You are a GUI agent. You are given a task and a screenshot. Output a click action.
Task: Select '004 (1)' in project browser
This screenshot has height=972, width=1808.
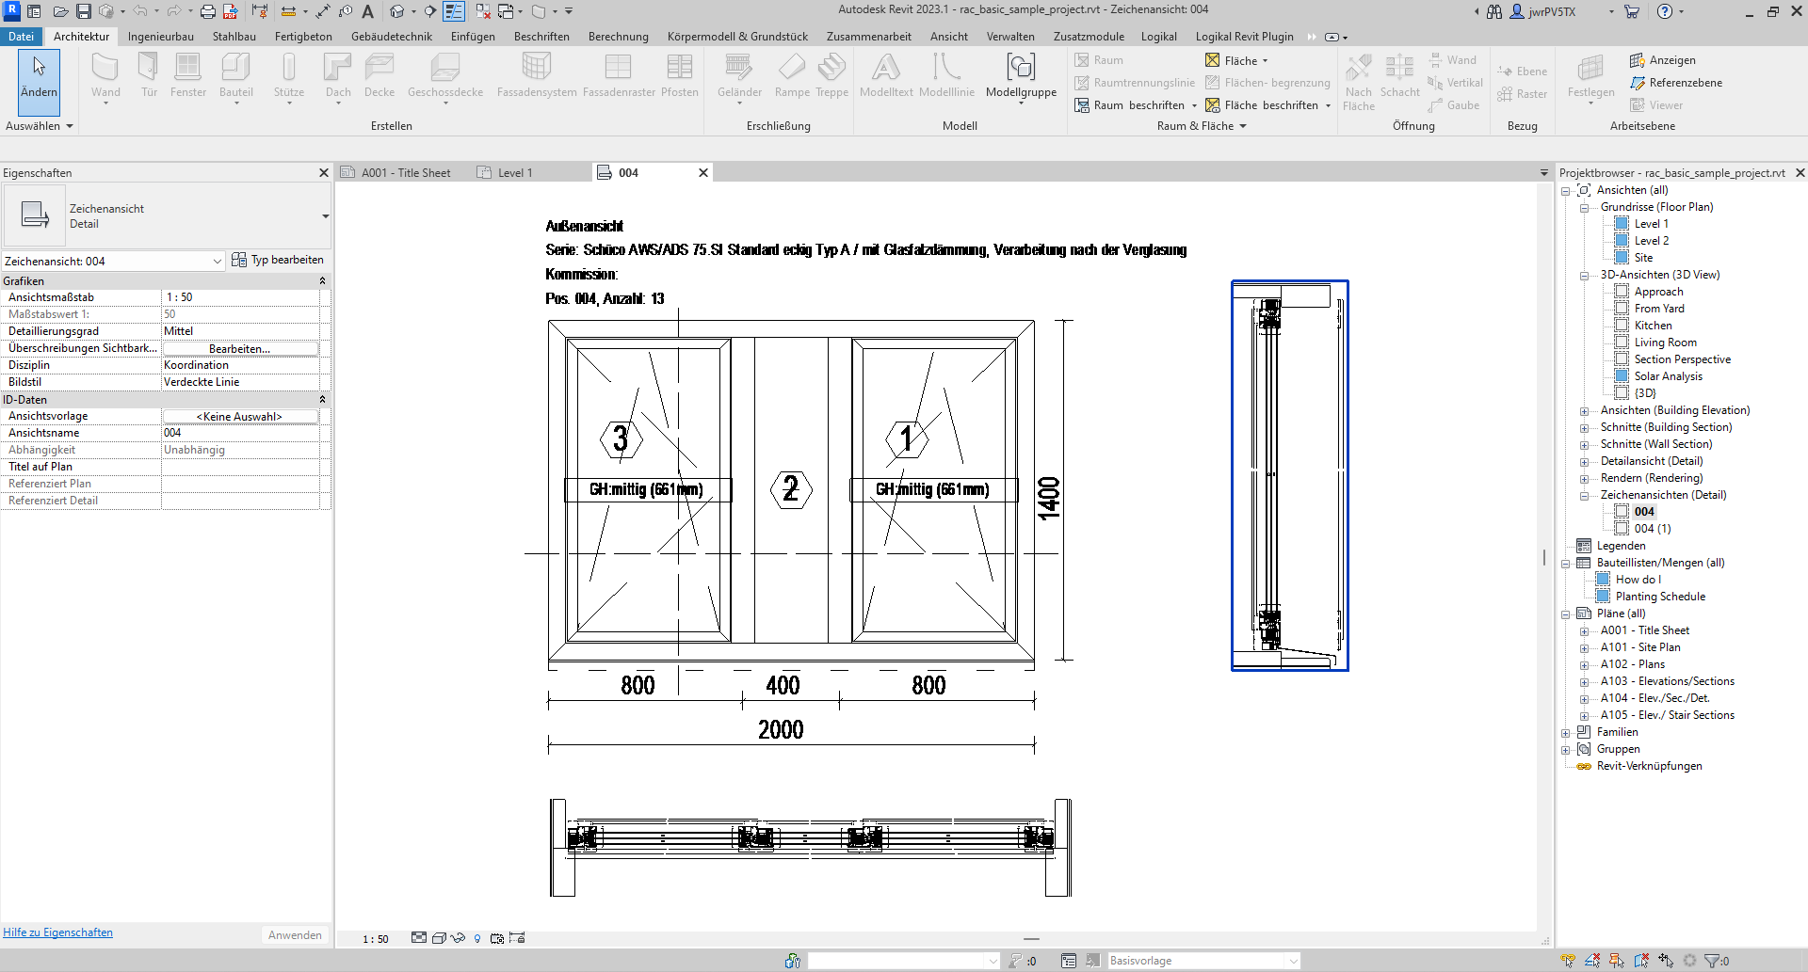pos(1653,529)
